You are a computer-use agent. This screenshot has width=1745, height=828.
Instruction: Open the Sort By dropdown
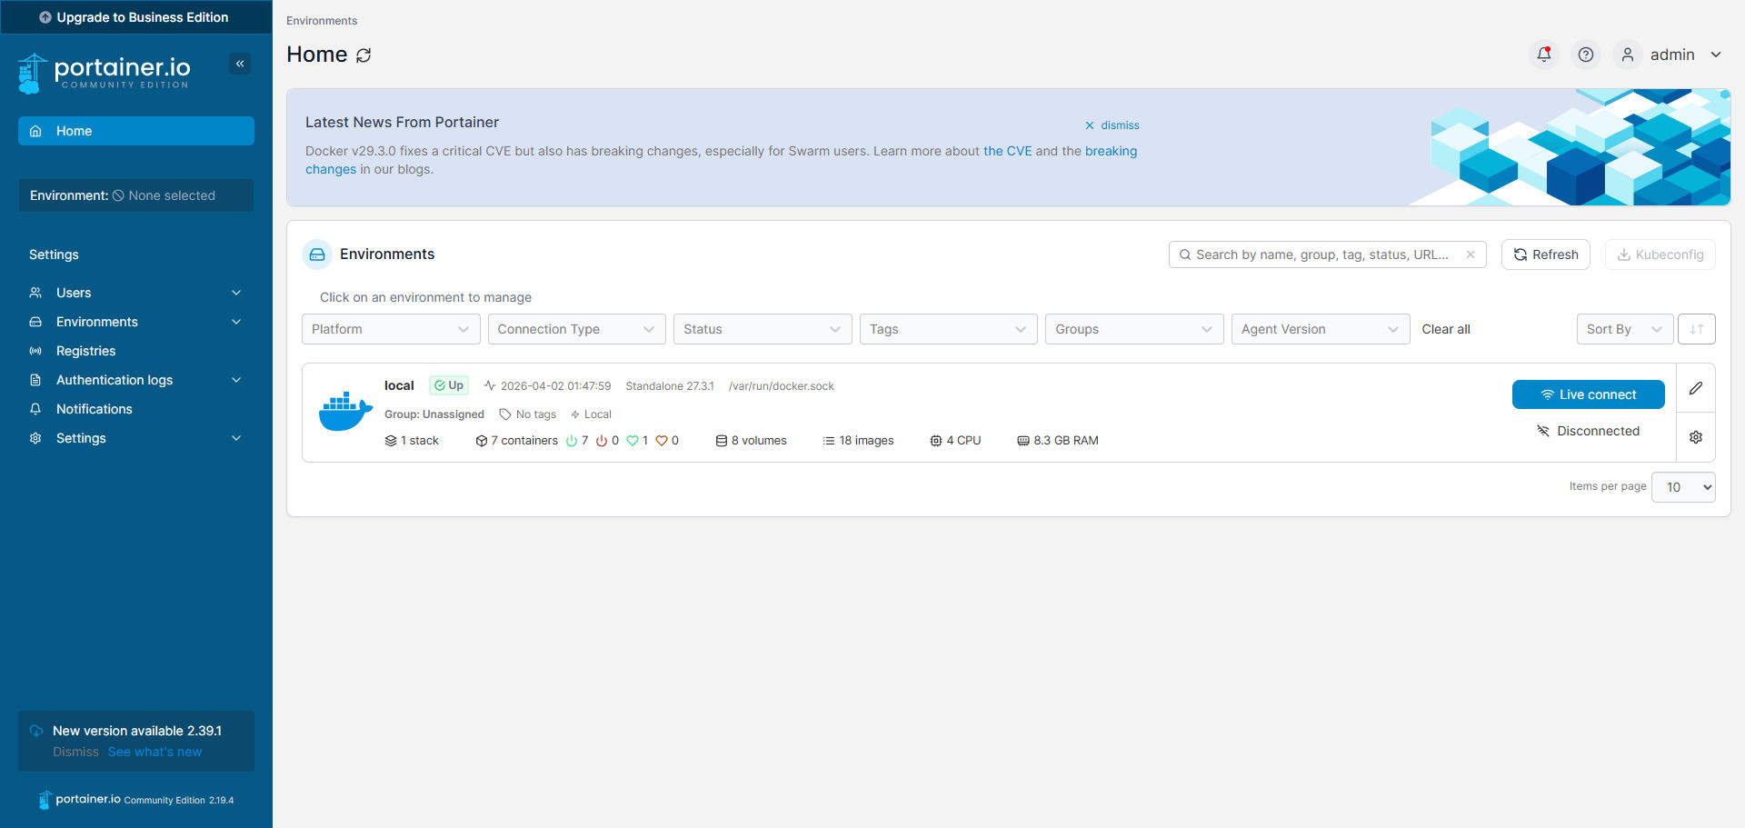pyautogui.click(x=1623, y=329)
